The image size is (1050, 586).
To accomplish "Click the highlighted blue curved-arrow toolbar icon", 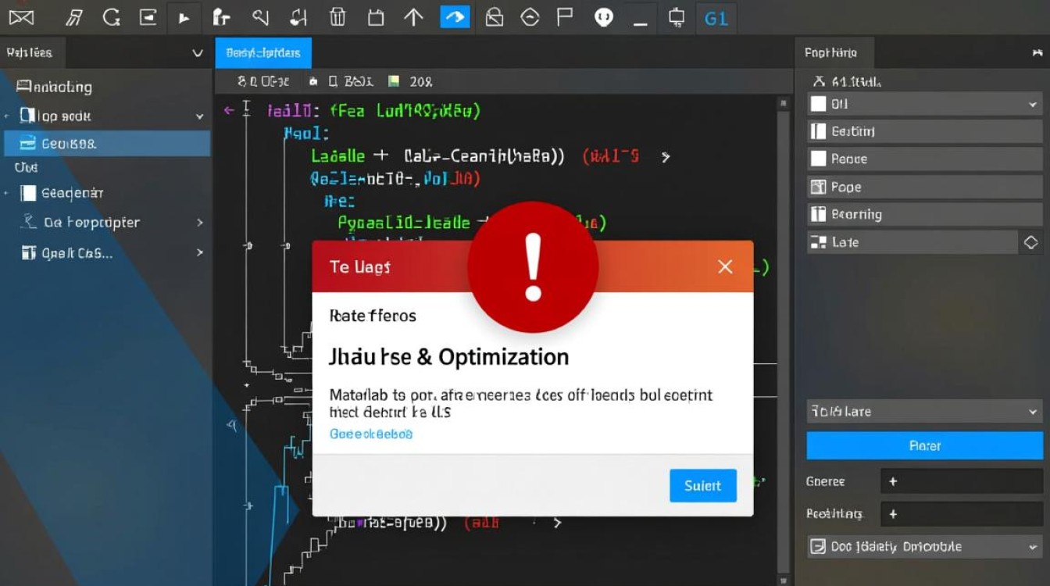I will click(x=455, y=16).
